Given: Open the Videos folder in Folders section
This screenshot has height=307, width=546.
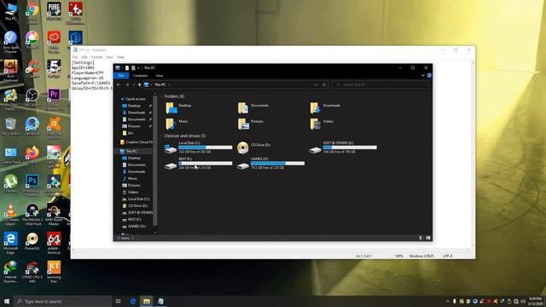Looking at the screenshot, I should [322, 124].
